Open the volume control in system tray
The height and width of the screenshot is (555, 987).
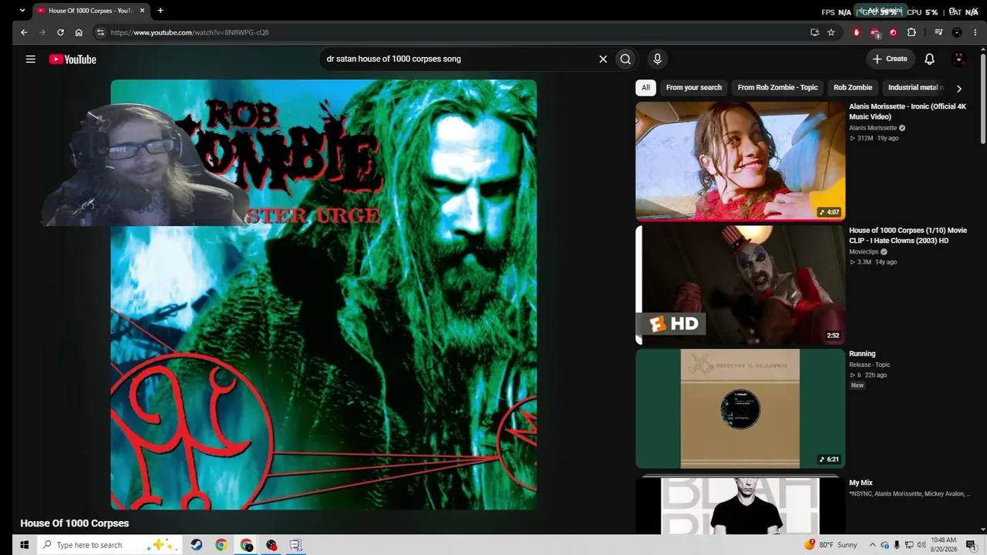921,545
